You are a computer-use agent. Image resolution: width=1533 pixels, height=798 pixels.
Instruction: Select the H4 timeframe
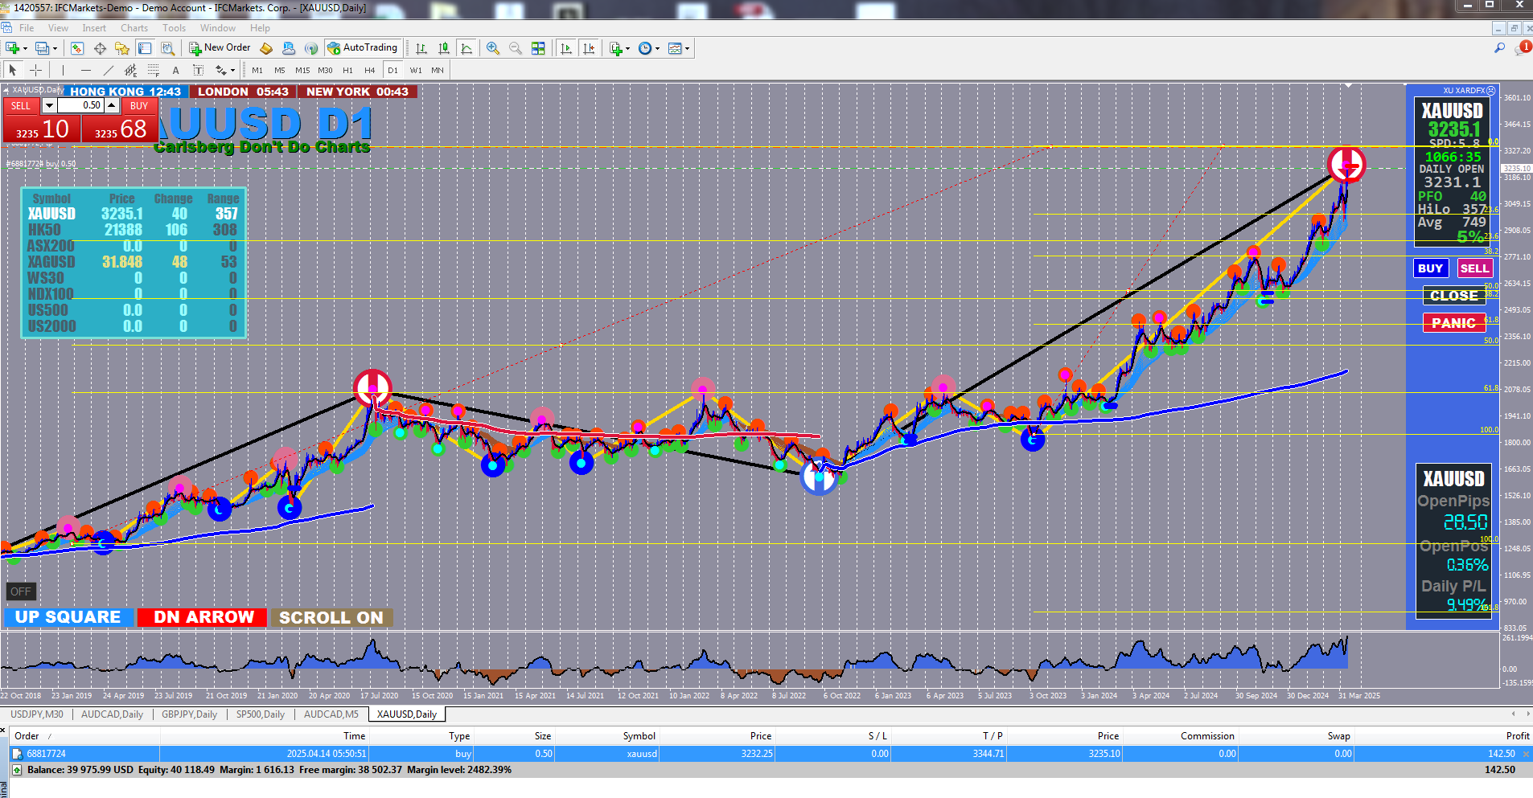(370, 70)
